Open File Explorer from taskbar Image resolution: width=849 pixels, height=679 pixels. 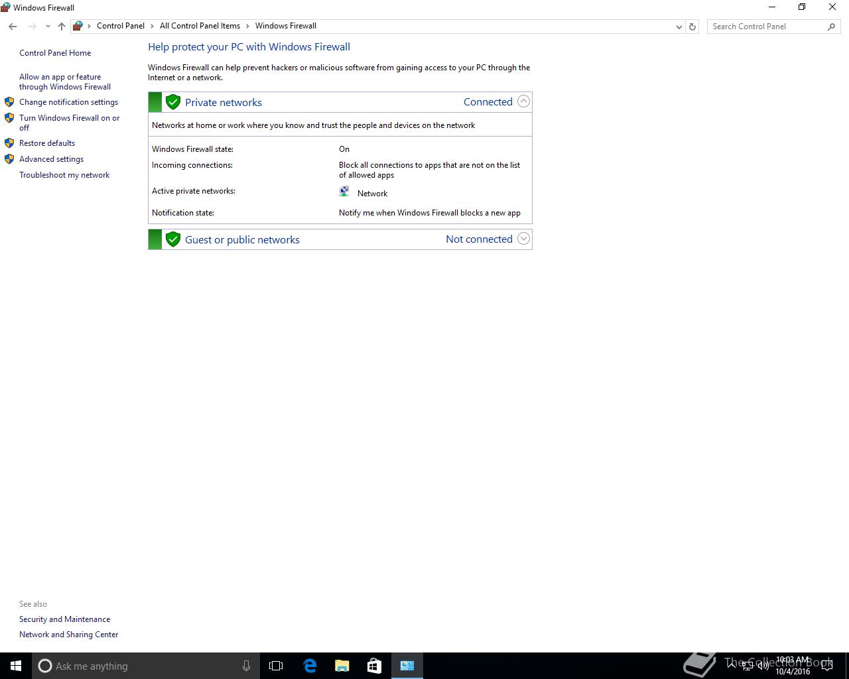pyautogui.click(x=342, y=666)
